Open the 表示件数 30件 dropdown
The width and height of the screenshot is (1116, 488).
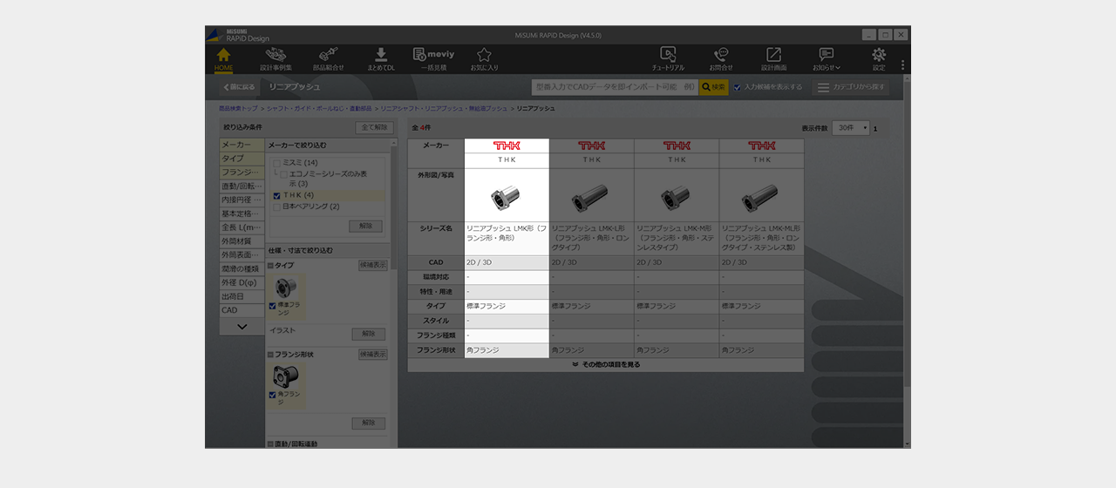(x=851, y=128)
